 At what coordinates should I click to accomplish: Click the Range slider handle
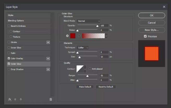[87, 76]
